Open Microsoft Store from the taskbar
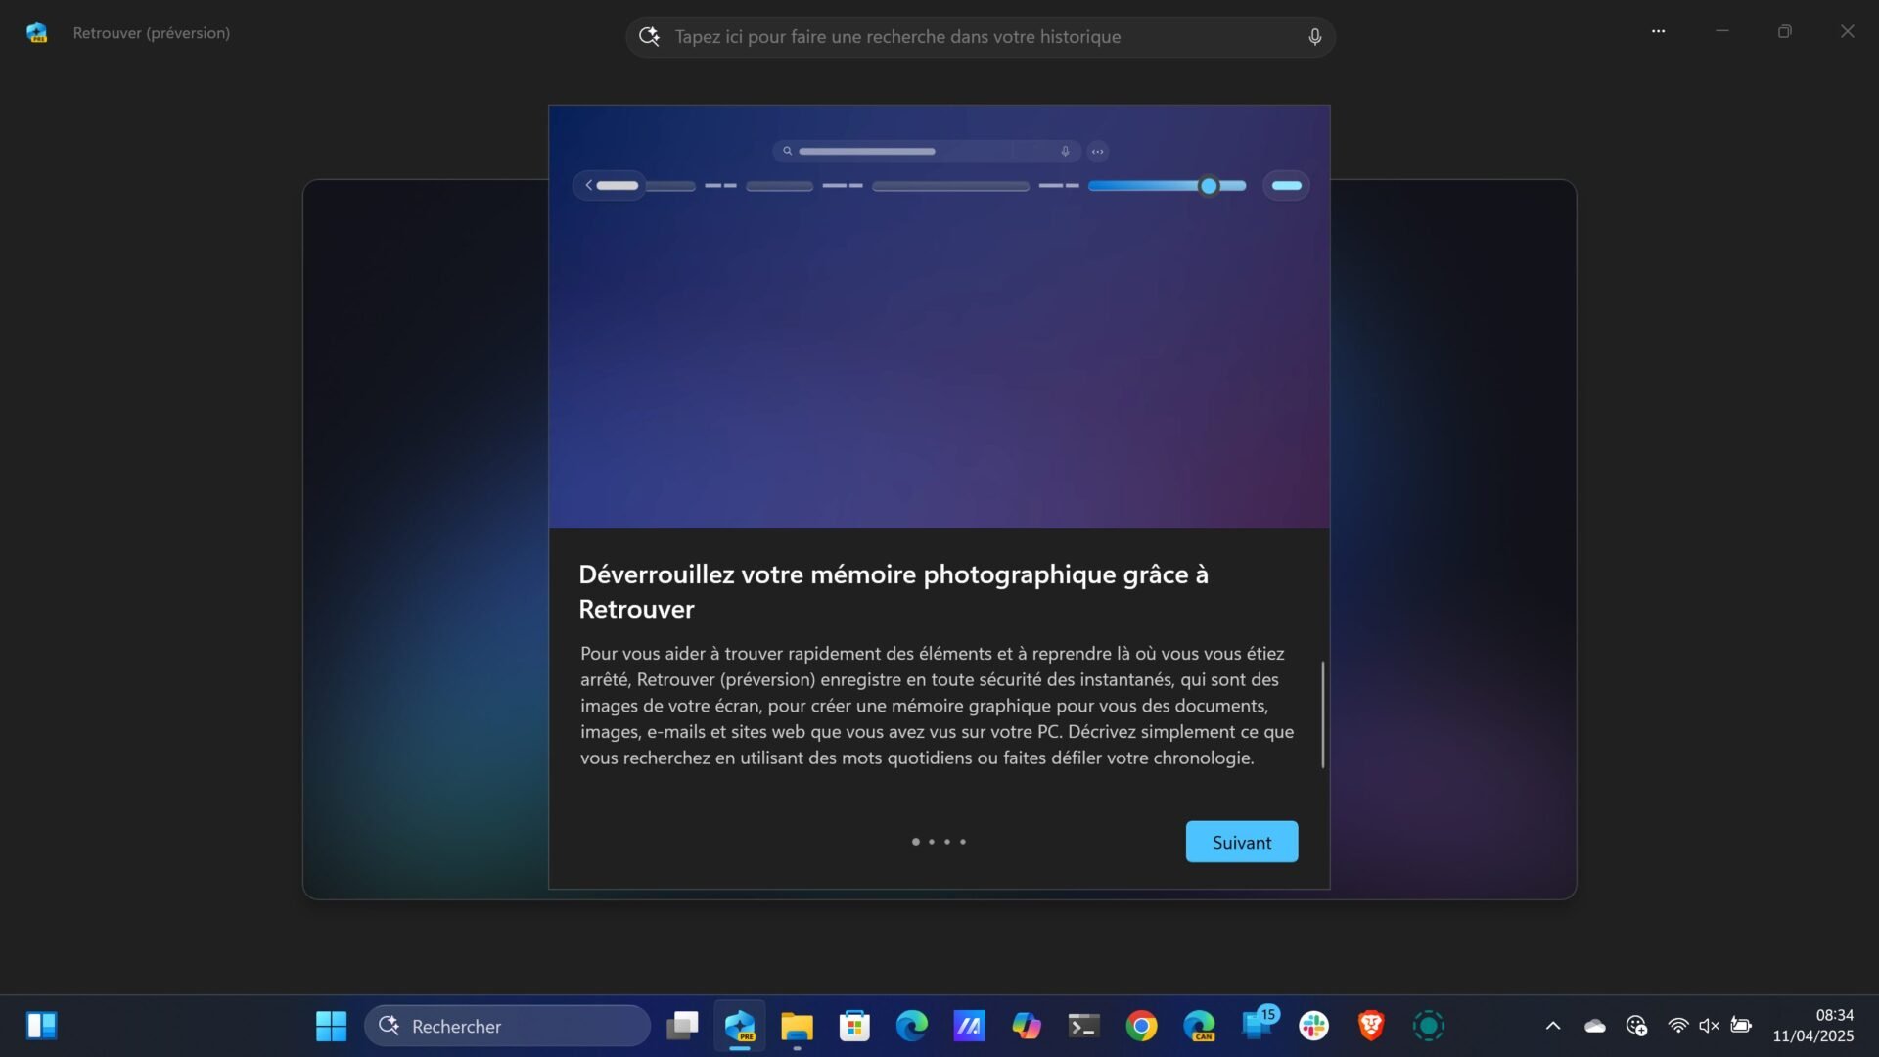Image resolution: width=1879 pixels, height=1057 pixels. click(x=854, y=1026)
